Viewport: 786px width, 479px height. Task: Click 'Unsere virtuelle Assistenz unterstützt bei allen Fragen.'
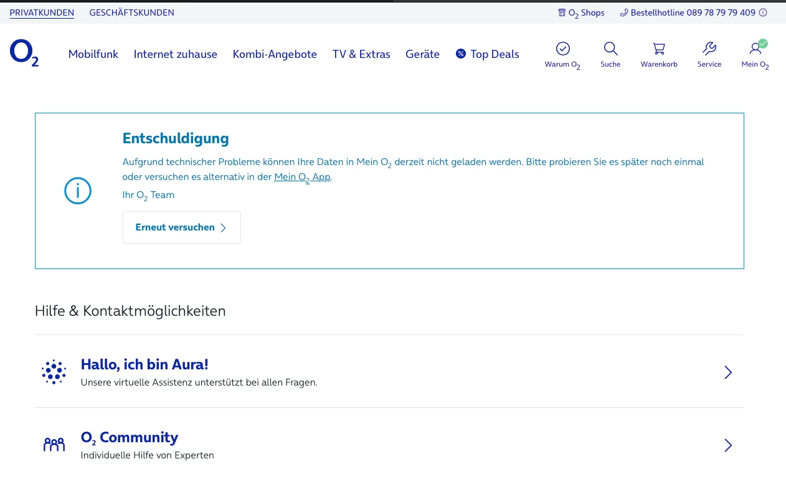199,382
